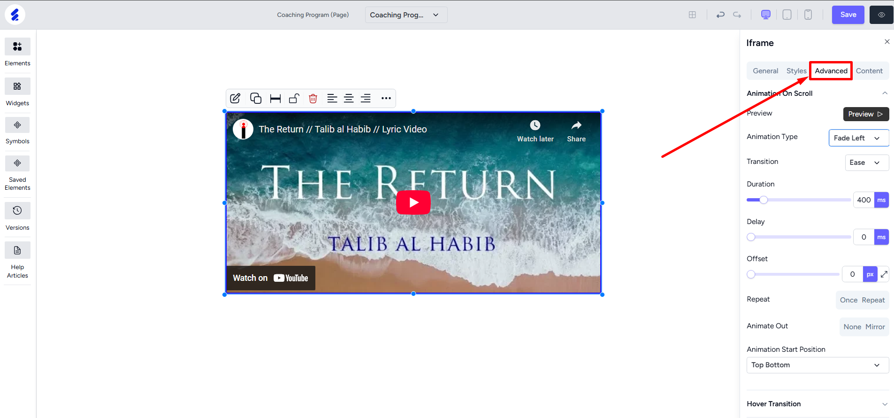Open more options ellipsis in element toolbar

(386, 98)
